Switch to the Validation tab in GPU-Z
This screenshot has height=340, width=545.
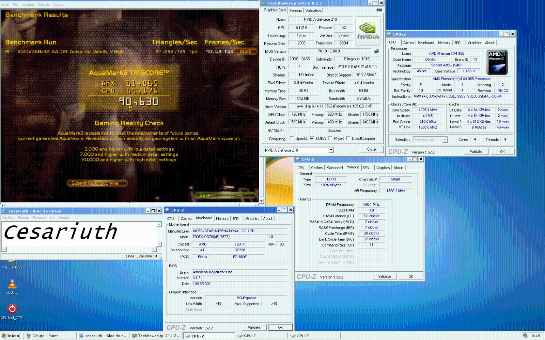click(x=313, y=11)
